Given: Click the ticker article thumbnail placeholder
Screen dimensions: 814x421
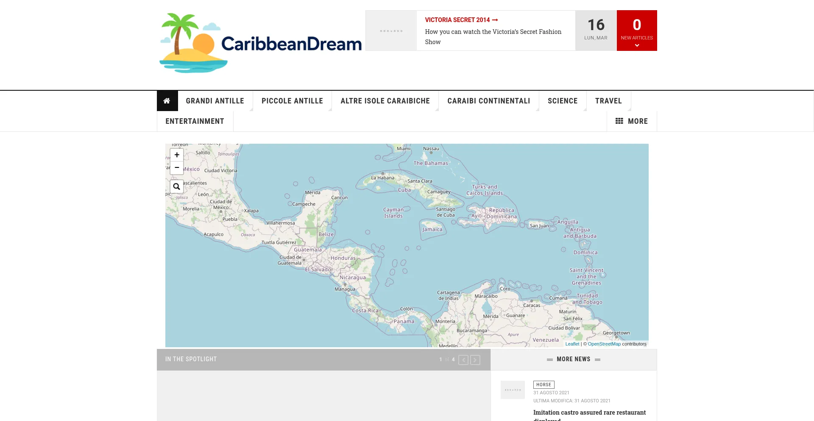Looking at the screenshot, I should [x=391, y=31].
